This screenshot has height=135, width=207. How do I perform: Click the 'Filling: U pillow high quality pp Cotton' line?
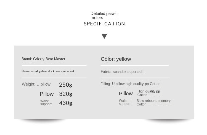(130, 84)
